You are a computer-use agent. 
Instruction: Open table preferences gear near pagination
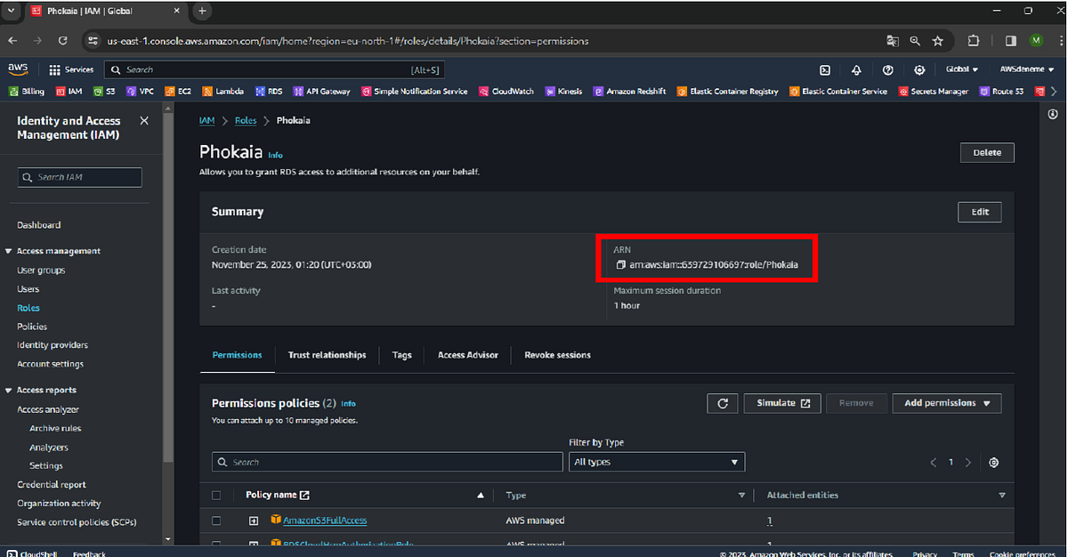click(993, 462)
